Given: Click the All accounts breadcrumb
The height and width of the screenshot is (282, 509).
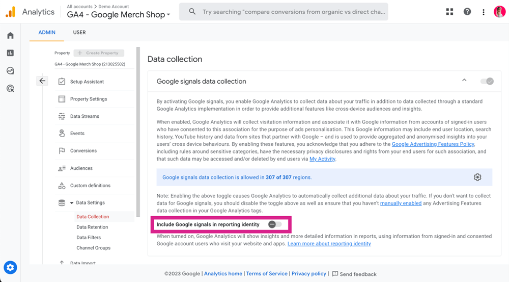Looking at the screenshot, I should [x=79, y=7].
